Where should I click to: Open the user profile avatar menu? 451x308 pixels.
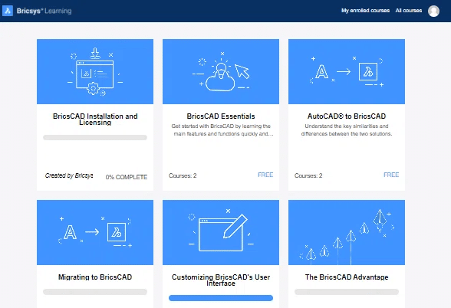coord(433,11)
